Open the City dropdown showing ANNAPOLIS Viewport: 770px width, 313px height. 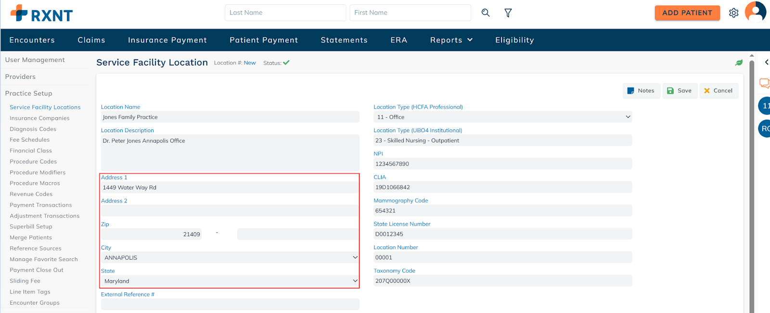tap(230, 258)
